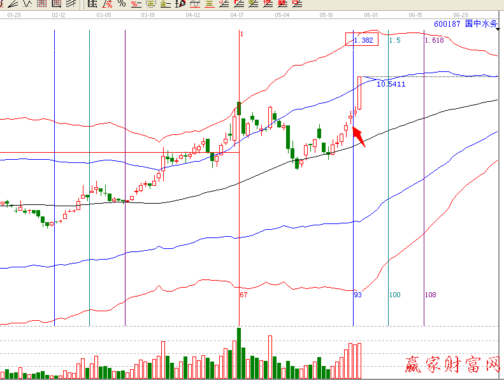Screen dimensions: 504x380
Task: Select the black and red flag icon
Action: pyautogui.click(x=179, y=3)
